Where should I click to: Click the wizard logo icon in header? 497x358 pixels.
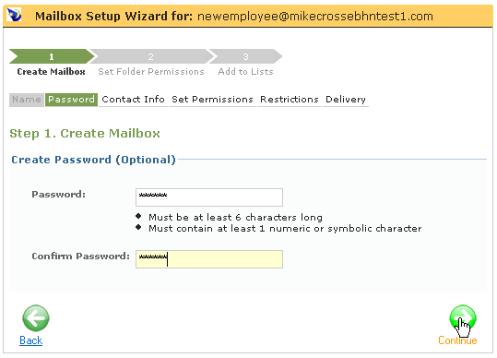pos(14,15)
